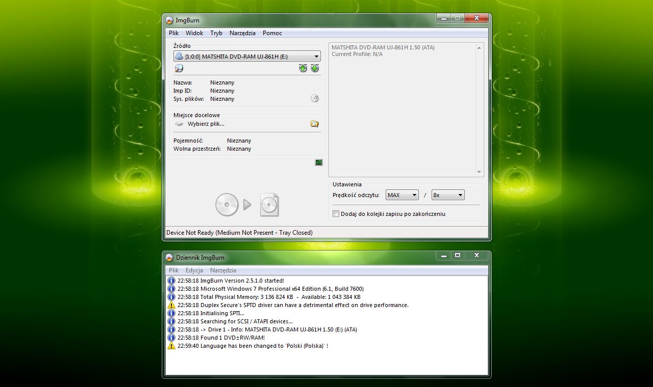Click the Nieznany value next to Pojemność
Screen dimensions: 653x387
[x=239, y=141]
